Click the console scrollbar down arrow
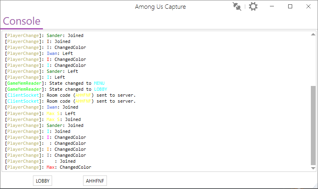 tap(313, 168)
